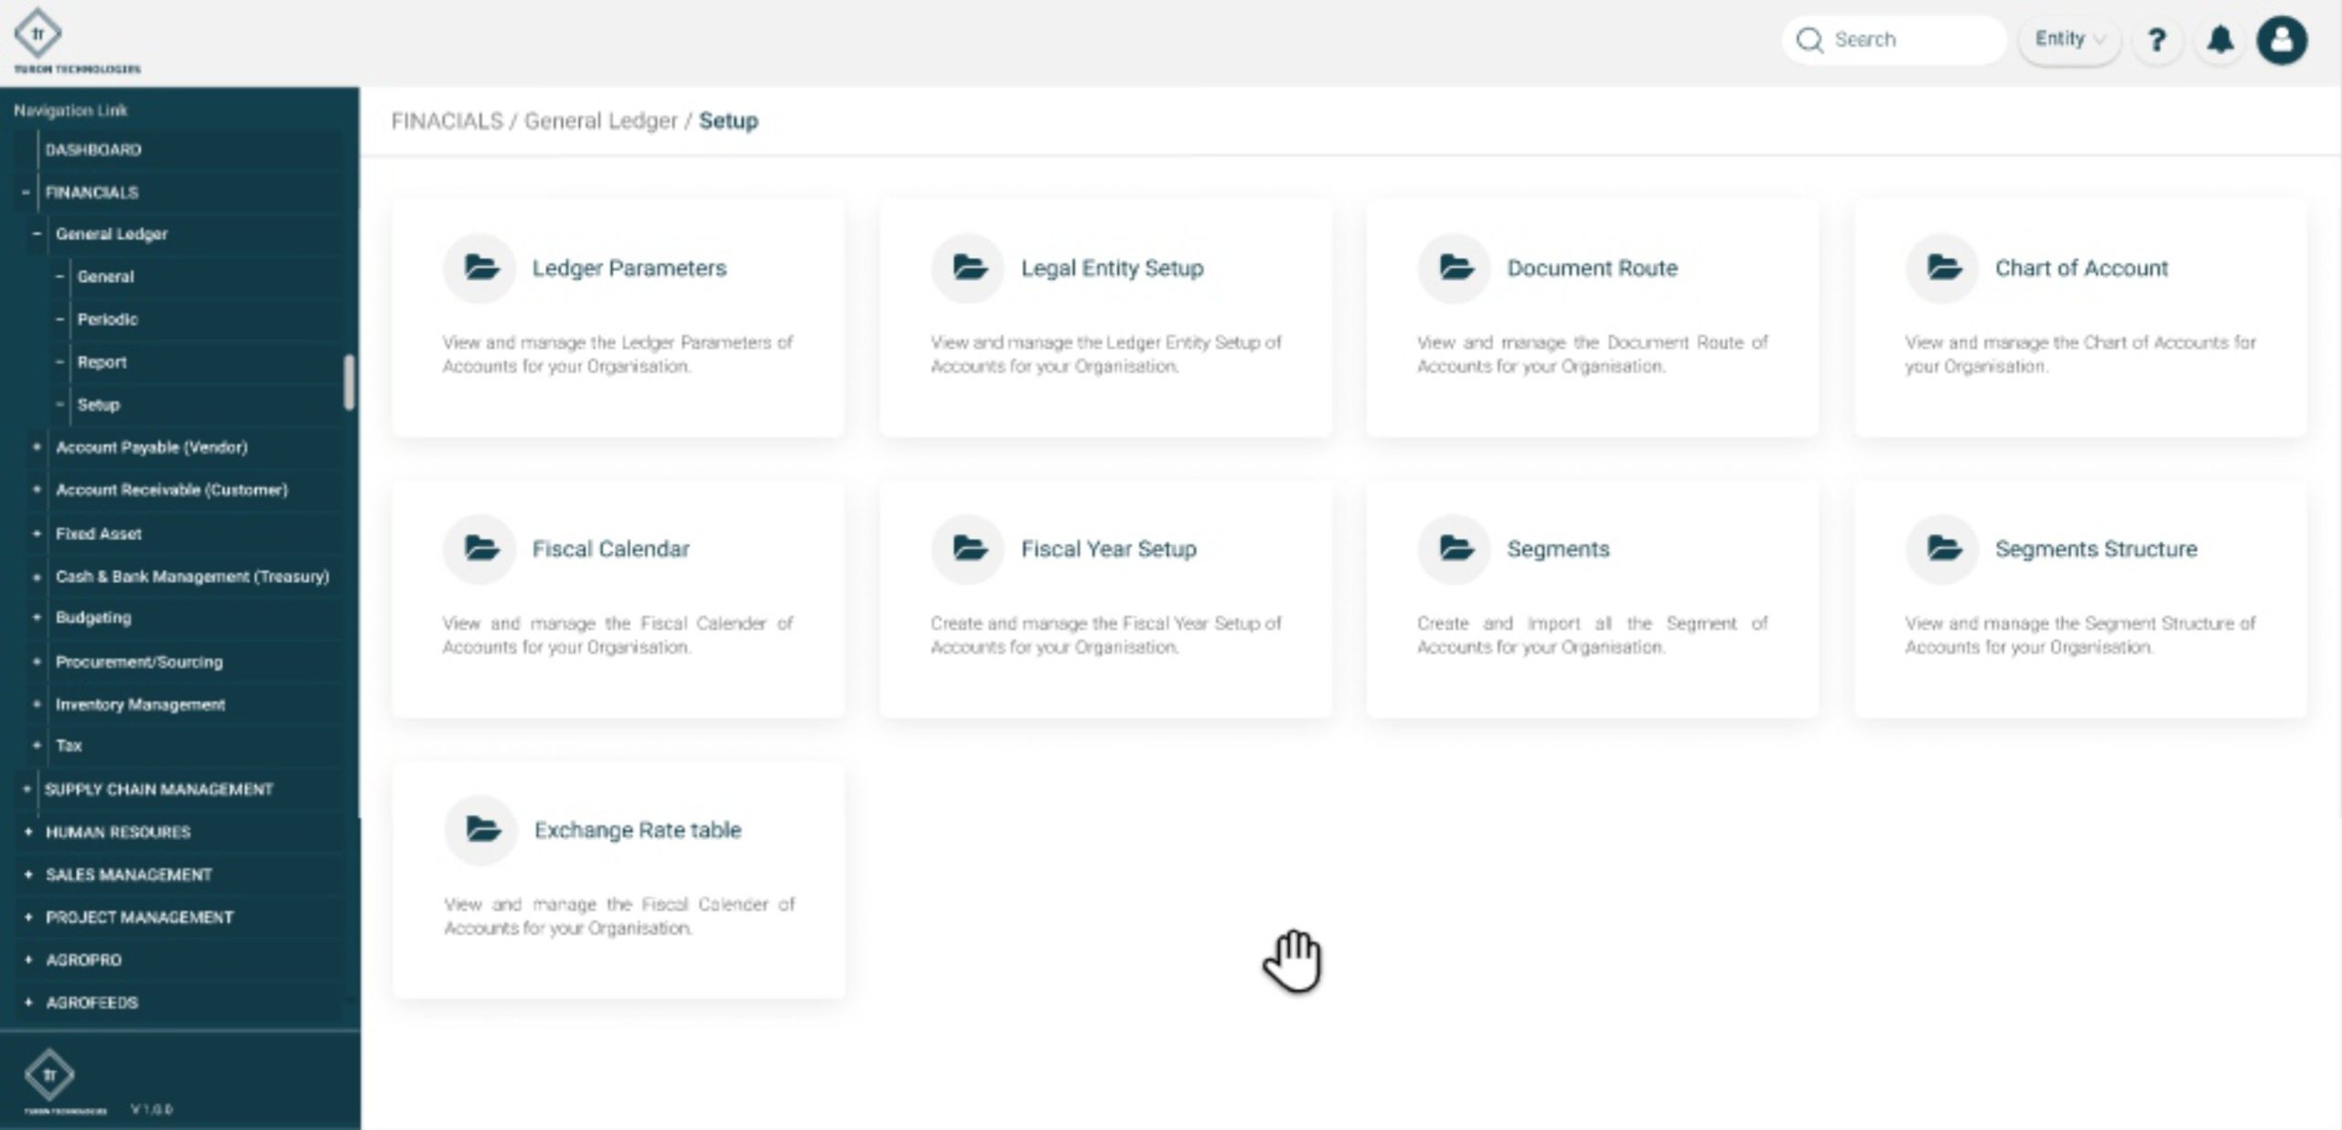
Task: Expand Account Payable (Vendor) node
Action: coord(37,447)
